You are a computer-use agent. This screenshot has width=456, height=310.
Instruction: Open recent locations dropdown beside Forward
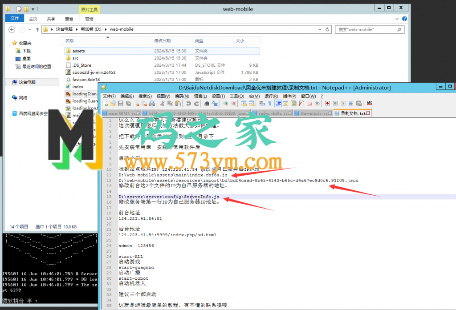30,29
